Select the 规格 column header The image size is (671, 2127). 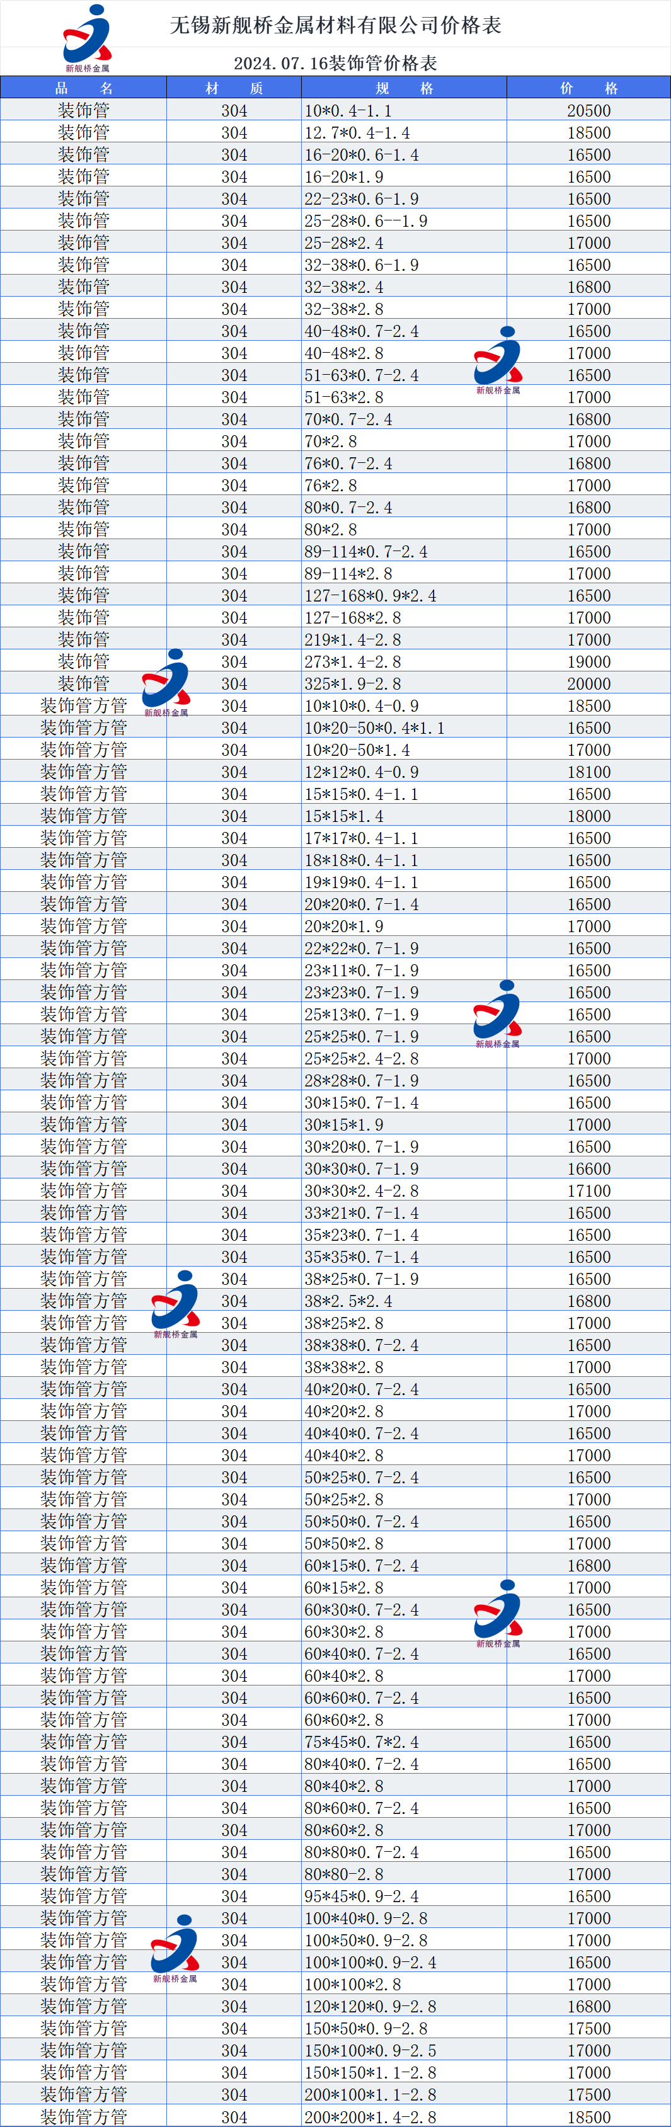(404, 88)
